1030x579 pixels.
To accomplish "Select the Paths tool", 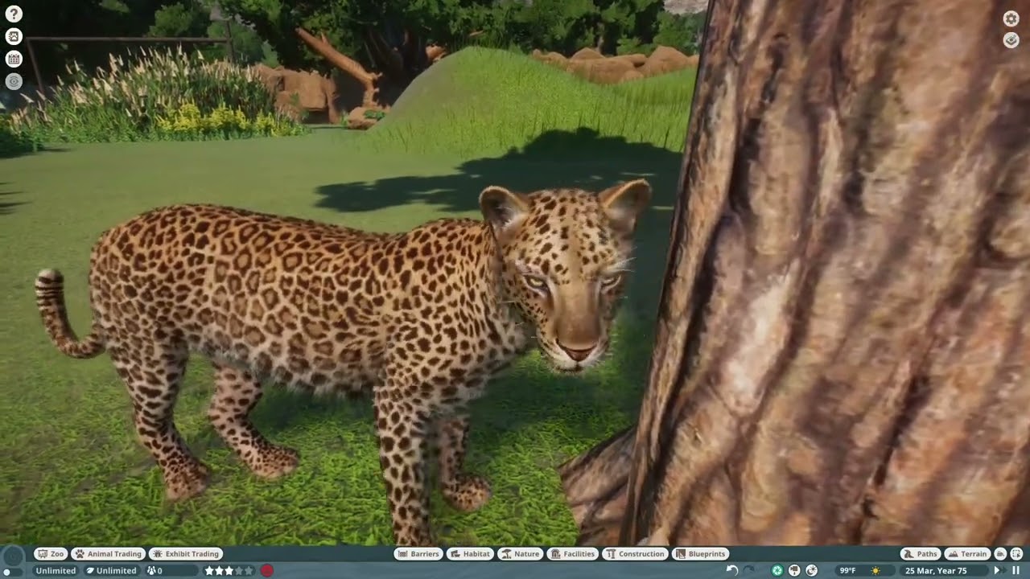I will pos(921,554).
